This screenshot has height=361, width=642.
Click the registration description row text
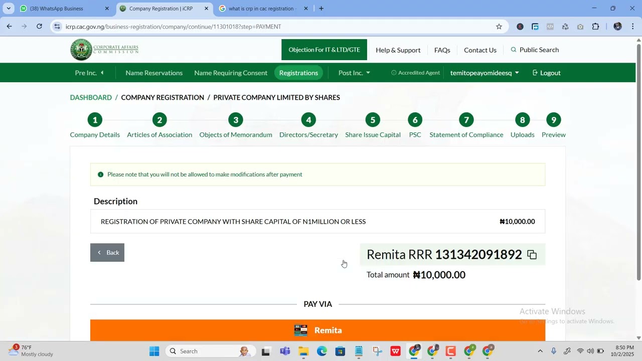click(233, 222)
